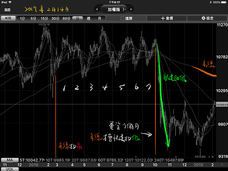Viewport: 228px width, 171px height.
Task: Tap the Wi-Fi status icon
Action: tap(10, 2)
